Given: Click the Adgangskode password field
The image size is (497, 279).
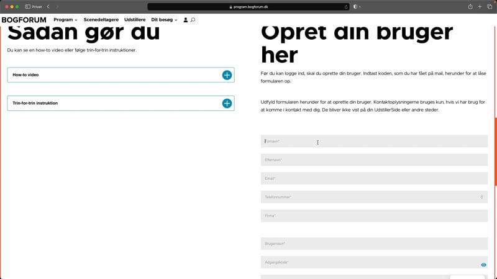Looking at the screenshot, I should tap(374, 262).
